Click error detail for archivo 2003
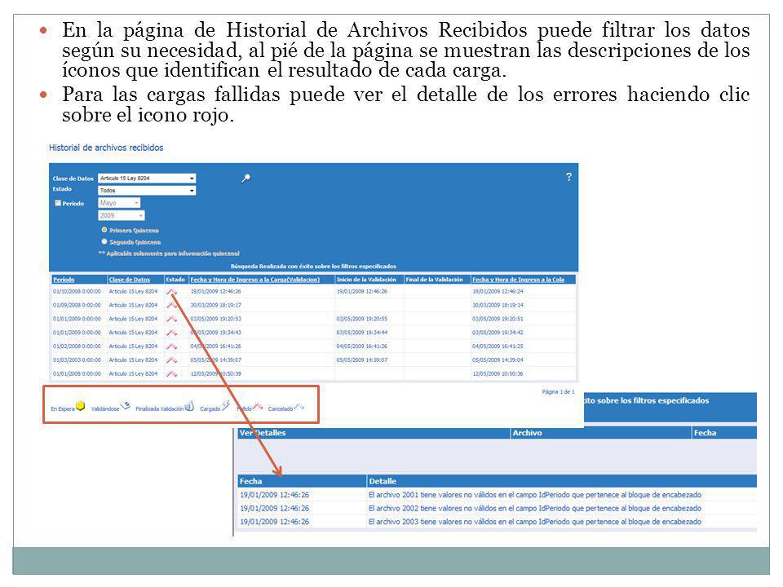Viewport: 783px width, 587px height. [x=535, y=522]
